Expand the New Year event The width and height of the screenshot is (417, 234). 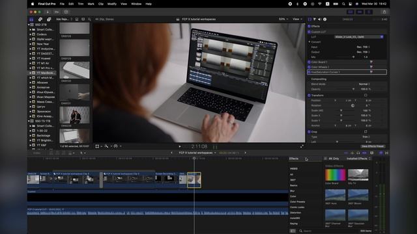(x=31, y=44)
